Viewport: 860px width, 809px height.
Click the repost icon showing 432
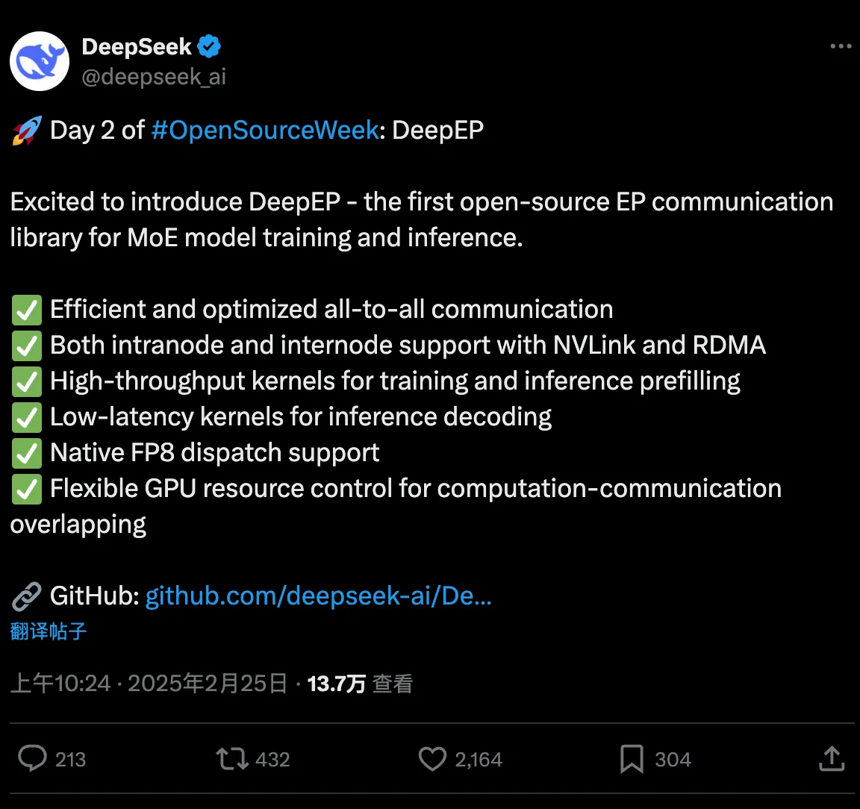point(233,758)
